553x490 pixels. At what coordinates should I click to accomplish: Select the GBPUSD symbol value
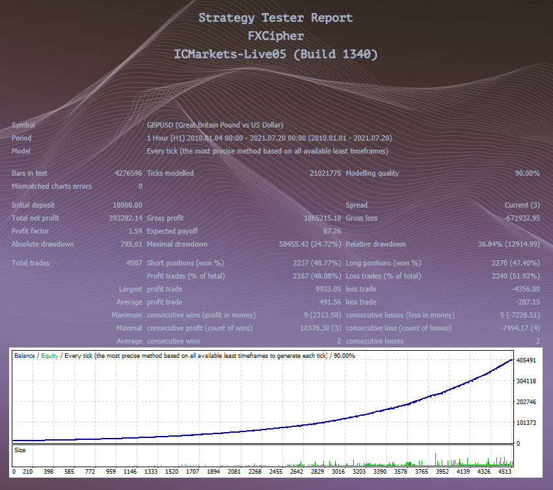pyautogui.click(x=159, y=125)
